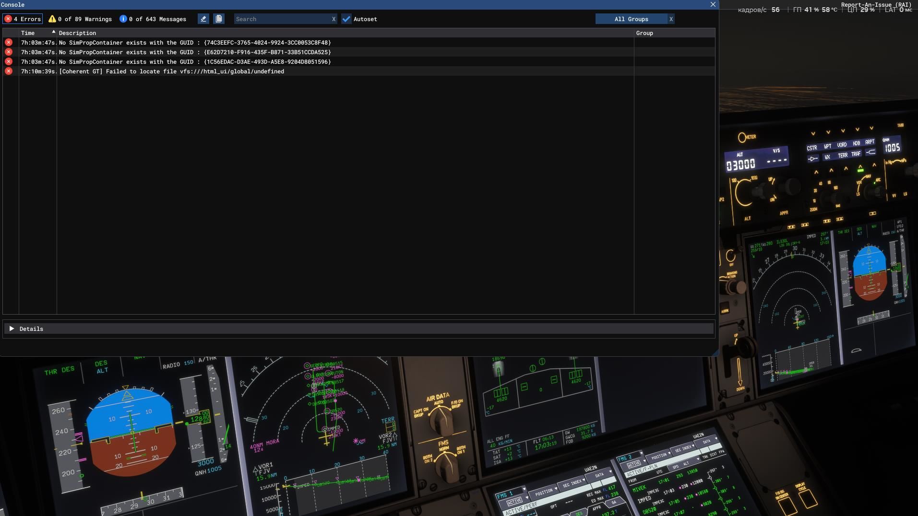Reset group filter with X button
The image size is (918, 516).
671,19
